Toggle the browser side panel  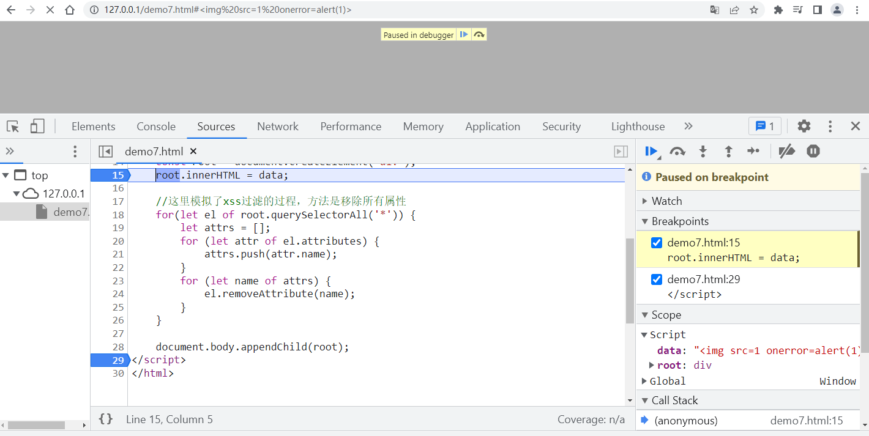click(x=817, y=10)
